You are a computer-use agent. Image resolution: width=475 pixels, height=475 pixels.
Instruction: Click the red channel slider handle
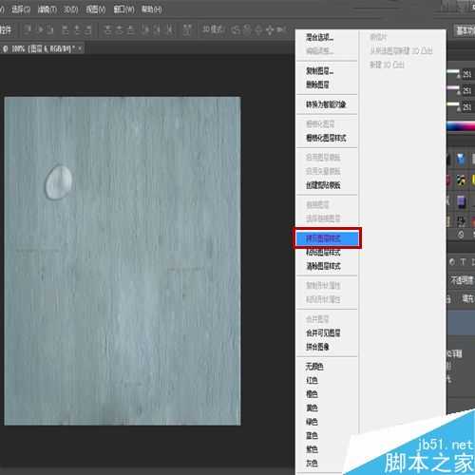pyautogui.click(x=458, y=76)
